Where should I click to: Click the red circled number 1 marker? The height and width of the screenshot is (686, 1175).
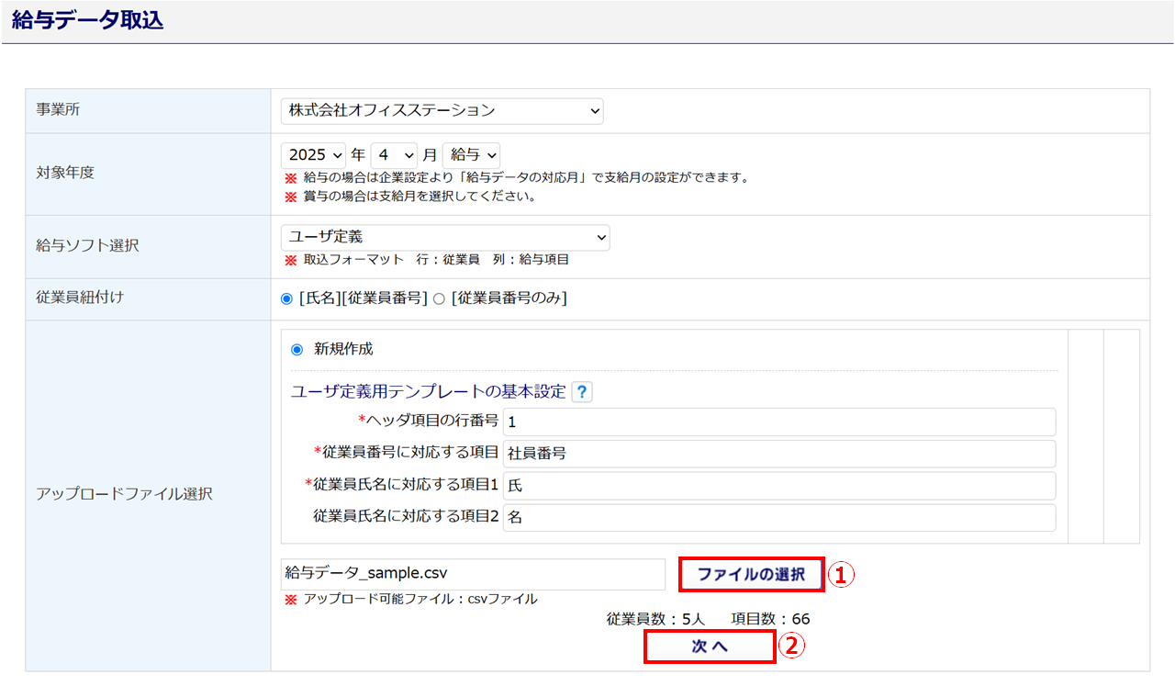841,574
